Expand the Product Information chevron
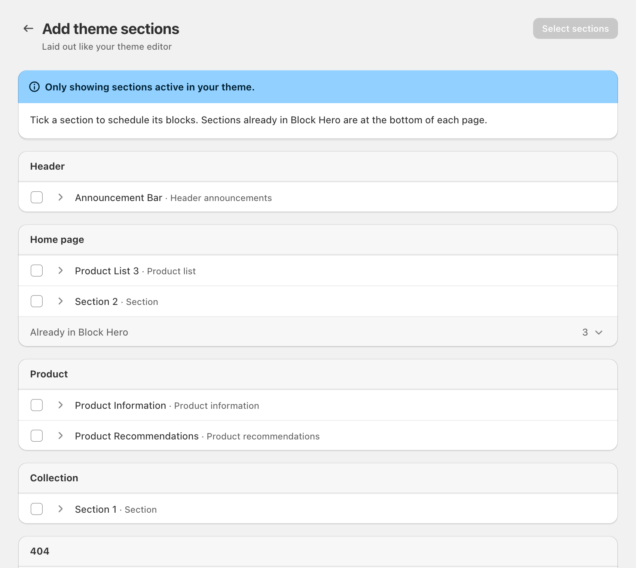Screen dimensions: 636x568 coord(61,405)
